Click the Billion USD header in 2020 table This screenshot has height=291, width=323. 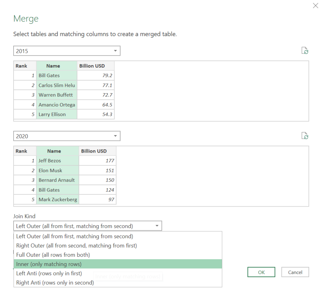[97, 151]
